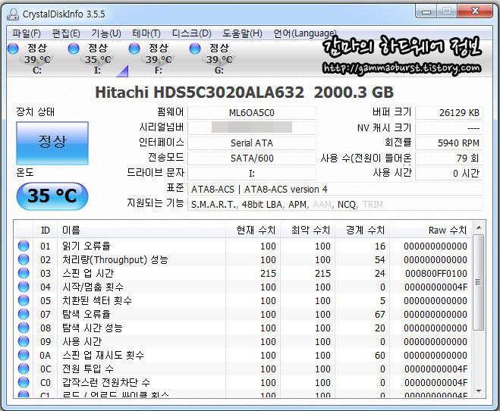Open the 도움말(H) menu
The height and width of the screenshot is (411, 500).
242,33
